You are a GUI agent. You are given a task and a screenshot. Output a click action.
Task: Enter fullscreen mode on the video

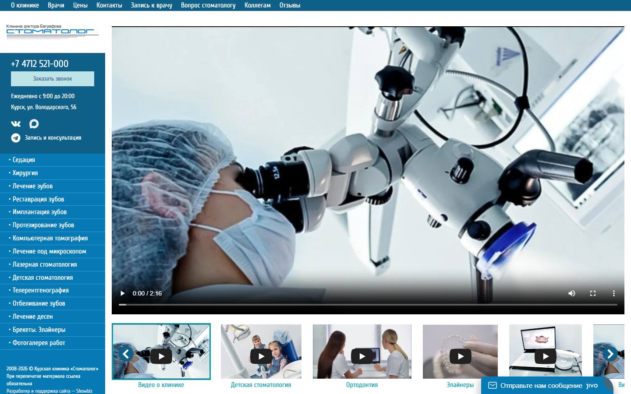tap(593, 293)
